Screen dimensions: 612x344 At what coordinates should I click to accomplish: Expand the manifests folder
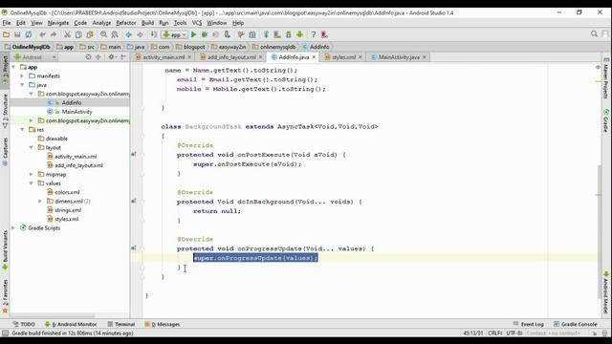coord(23,76)
